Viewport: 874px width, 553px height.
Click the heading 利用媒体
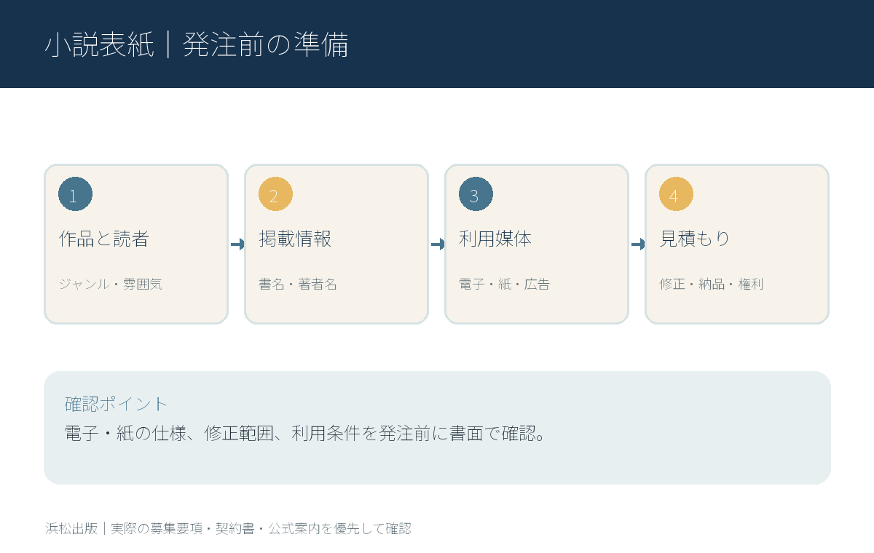click(x=495, y=239)
